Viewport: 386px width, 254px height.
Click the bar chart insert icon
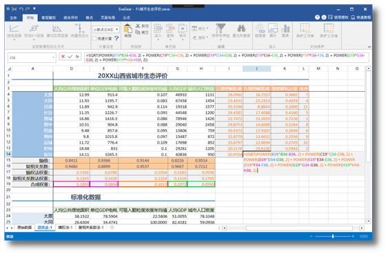click(x=285, y=28)
